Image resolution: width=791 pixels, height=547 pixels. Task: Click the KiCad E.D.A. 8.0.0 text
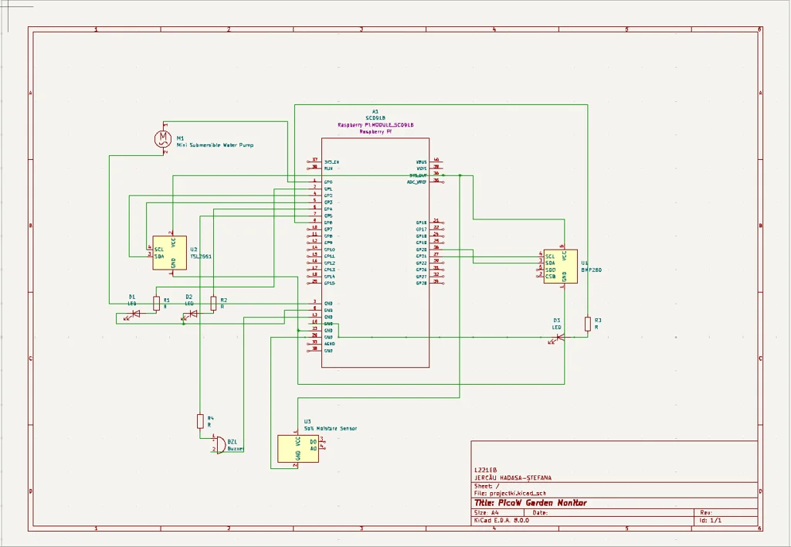click(x=502, y=520)
